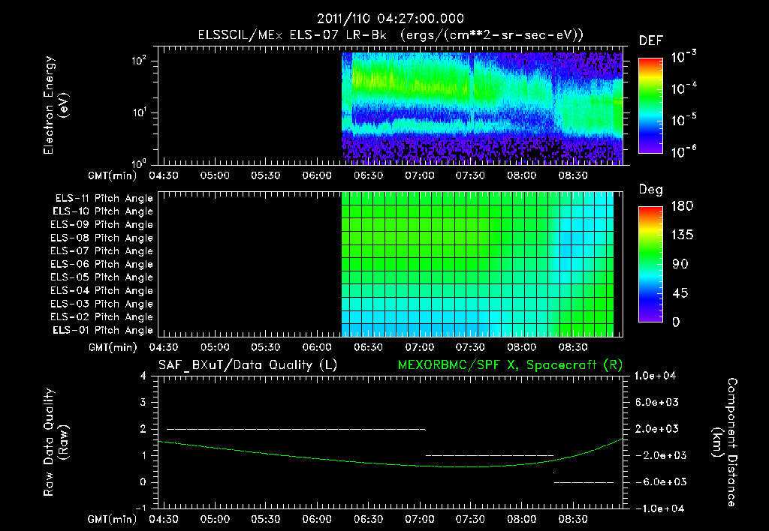This screenshot has height=531, width=769.
Task: Select the ELS-02 Pitch Angle row label
Action: tap(102, 317)
